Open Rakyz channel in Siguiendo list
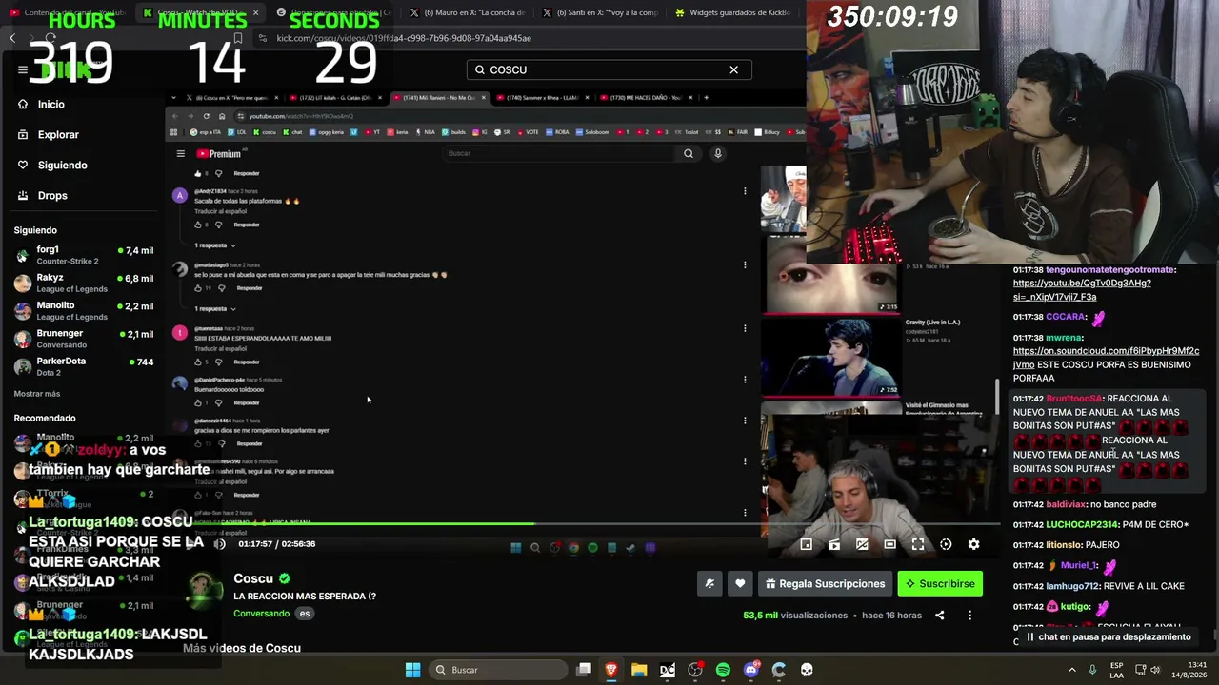This screenshot has width=1219, height=685. (x=84, y=283)
